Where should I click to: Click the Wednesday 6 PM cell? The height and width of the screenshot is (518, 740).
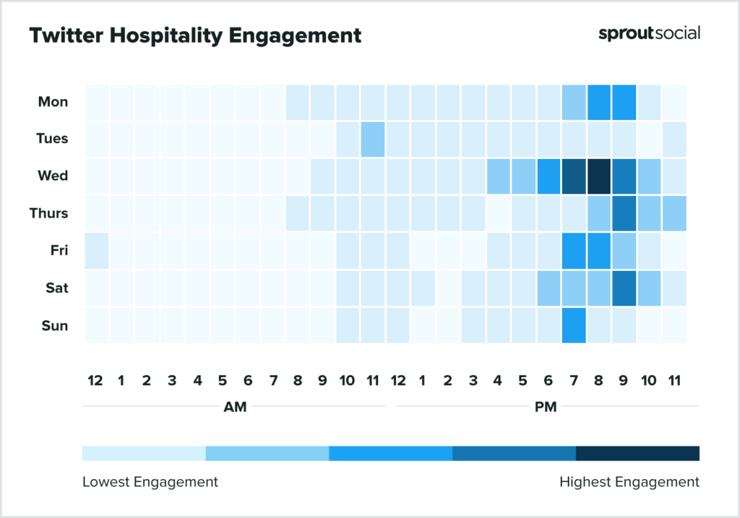[x=548, y=176]
